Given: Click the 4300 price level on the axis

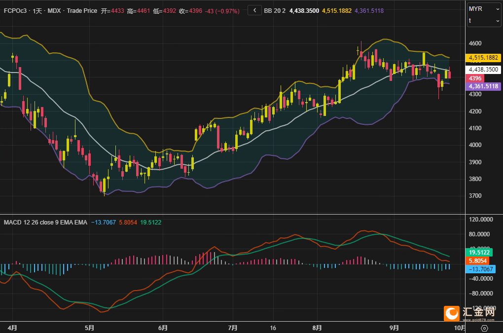Looking at the screenshot, I should pyautogui.click(x=475, y=94).
